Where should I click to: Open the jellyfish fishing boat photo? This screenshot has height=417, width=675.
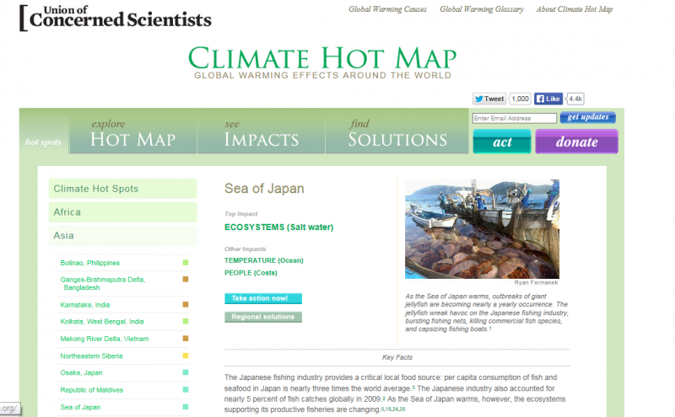(482, 228)
